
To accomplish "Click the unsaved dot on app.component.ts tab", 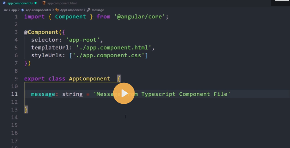I will [36, 3].
